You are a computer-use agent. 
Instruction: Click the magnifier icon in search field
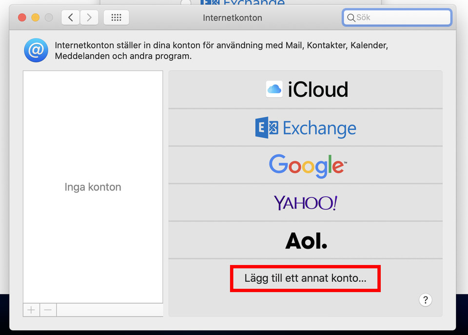pos(351,18)
